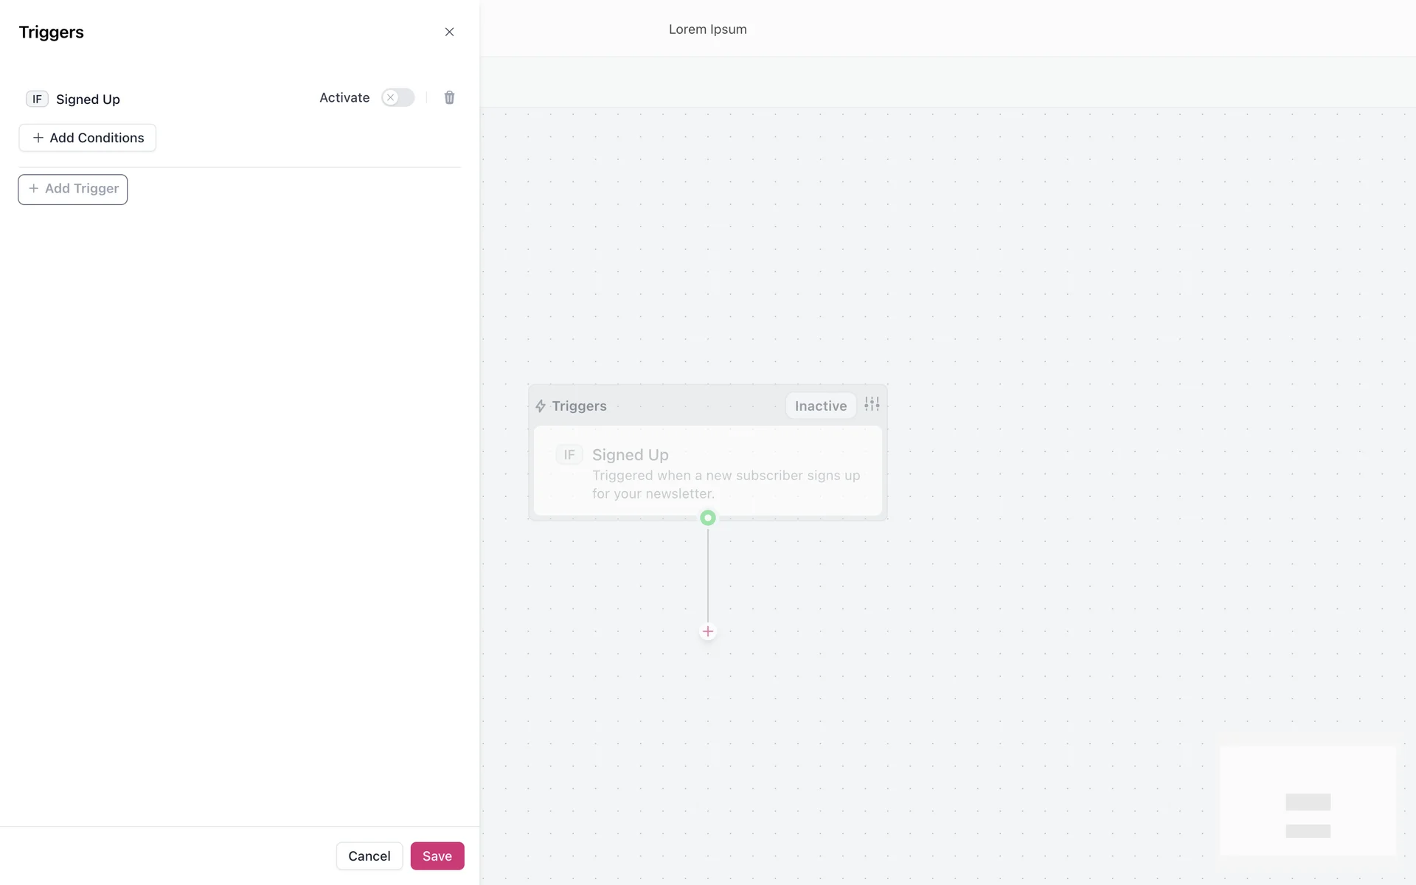This screenshot has height=885, width=1416.
Task: Click the Lorem Ipsum workflow title
Action: tap(707, 29)
